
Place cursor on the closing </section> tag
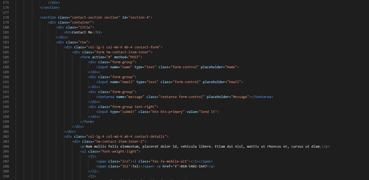coord(50,8)
